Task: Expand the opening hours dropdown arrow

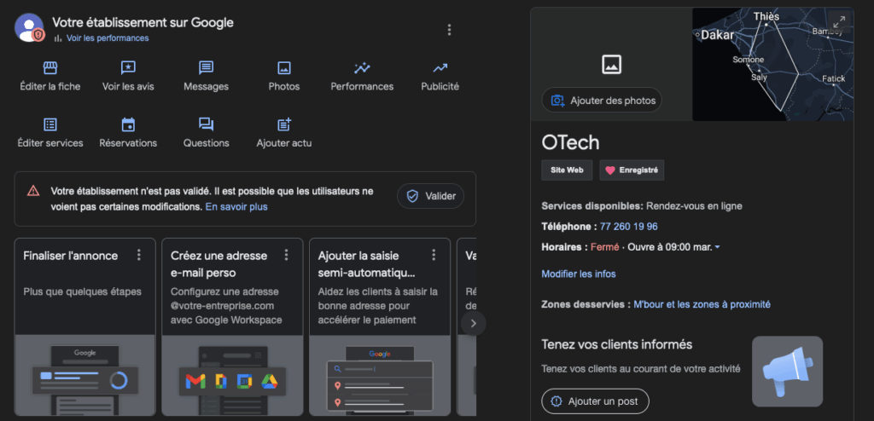Action: pyautogui.click(x=717, y=247)
